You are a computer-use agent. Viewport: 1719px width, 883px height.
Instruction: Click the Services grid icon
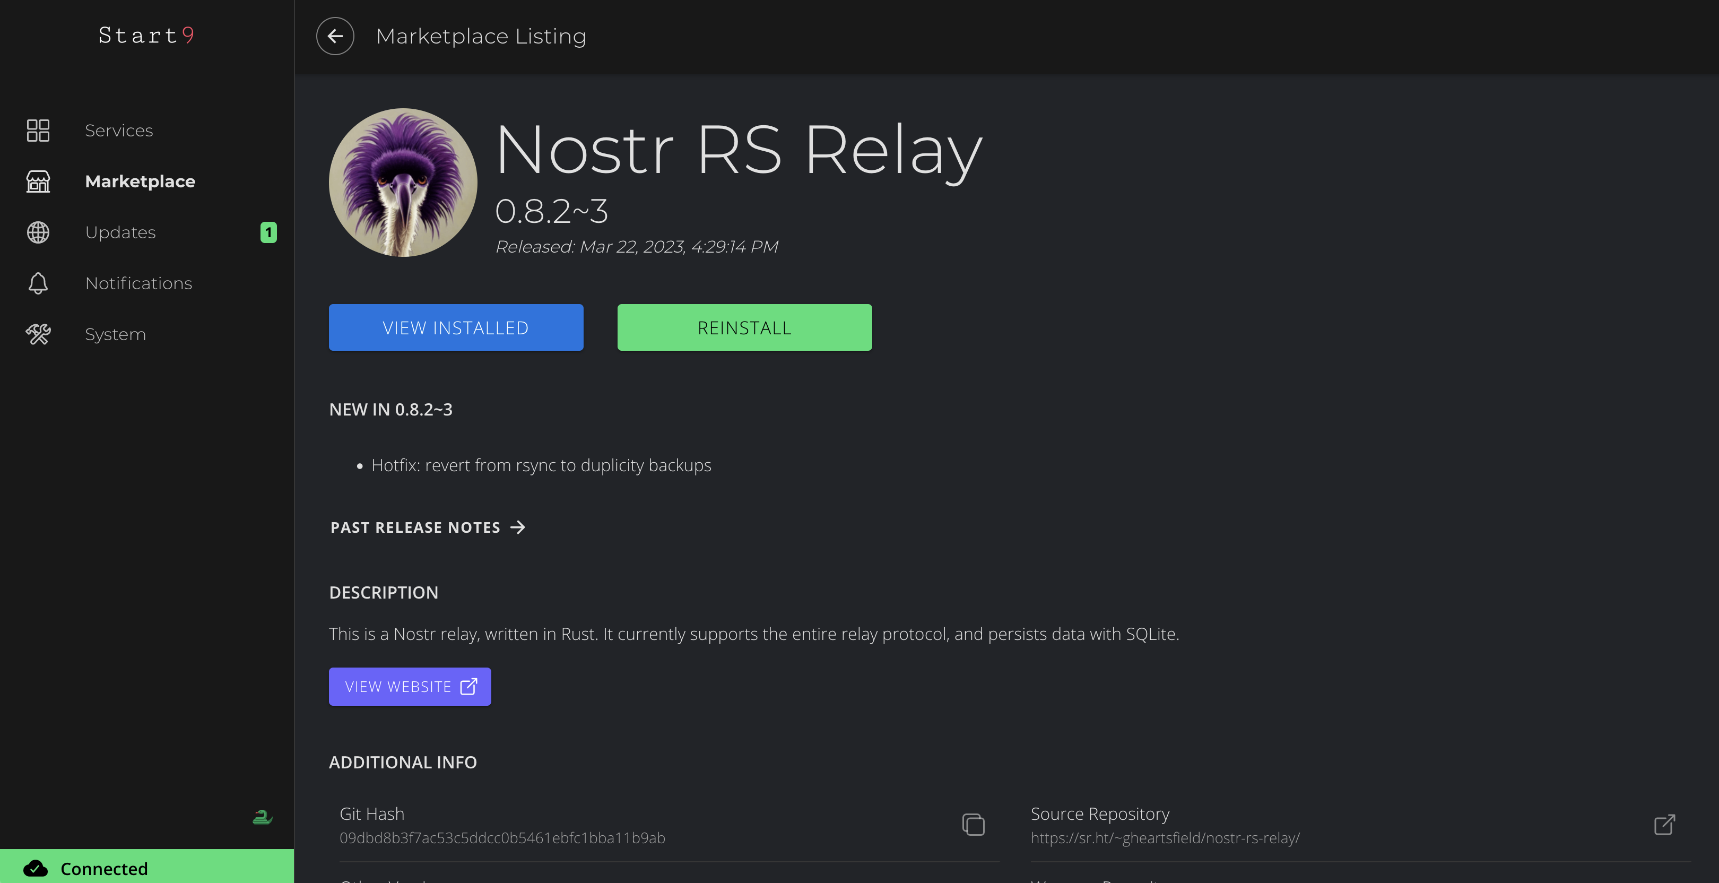click(x=37, y=130)
